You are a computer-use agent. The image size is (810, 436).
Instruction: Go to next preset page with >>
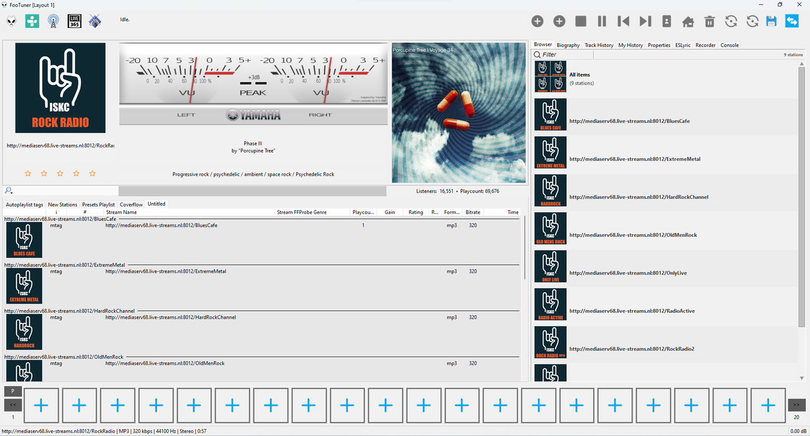tap(797, 405)
